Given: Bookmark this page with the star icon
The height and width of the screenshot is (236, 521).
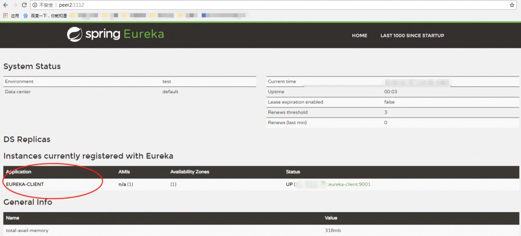Looking at the screenshot, I should [512, 5].
